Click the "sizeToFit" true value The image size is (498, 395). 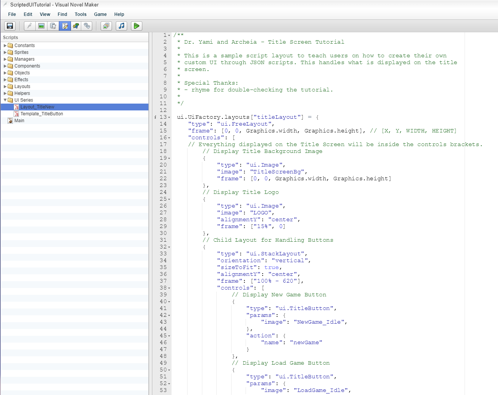click(271, 268)
